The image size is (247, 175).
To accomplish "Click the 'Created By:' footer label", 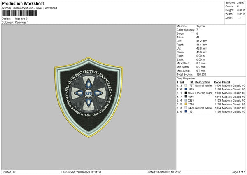I will coord(9,172).
